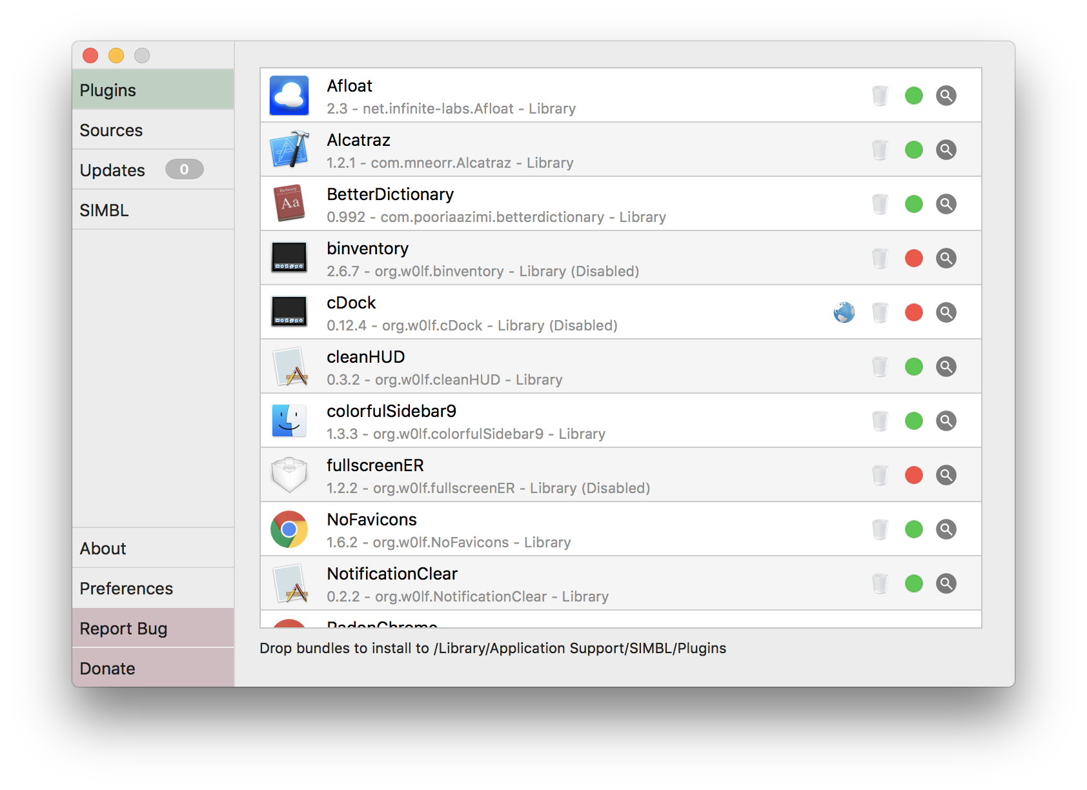Click the Report Bug button
The height and width of the screenshot is (790, 1087).
(x=153, y=628)
